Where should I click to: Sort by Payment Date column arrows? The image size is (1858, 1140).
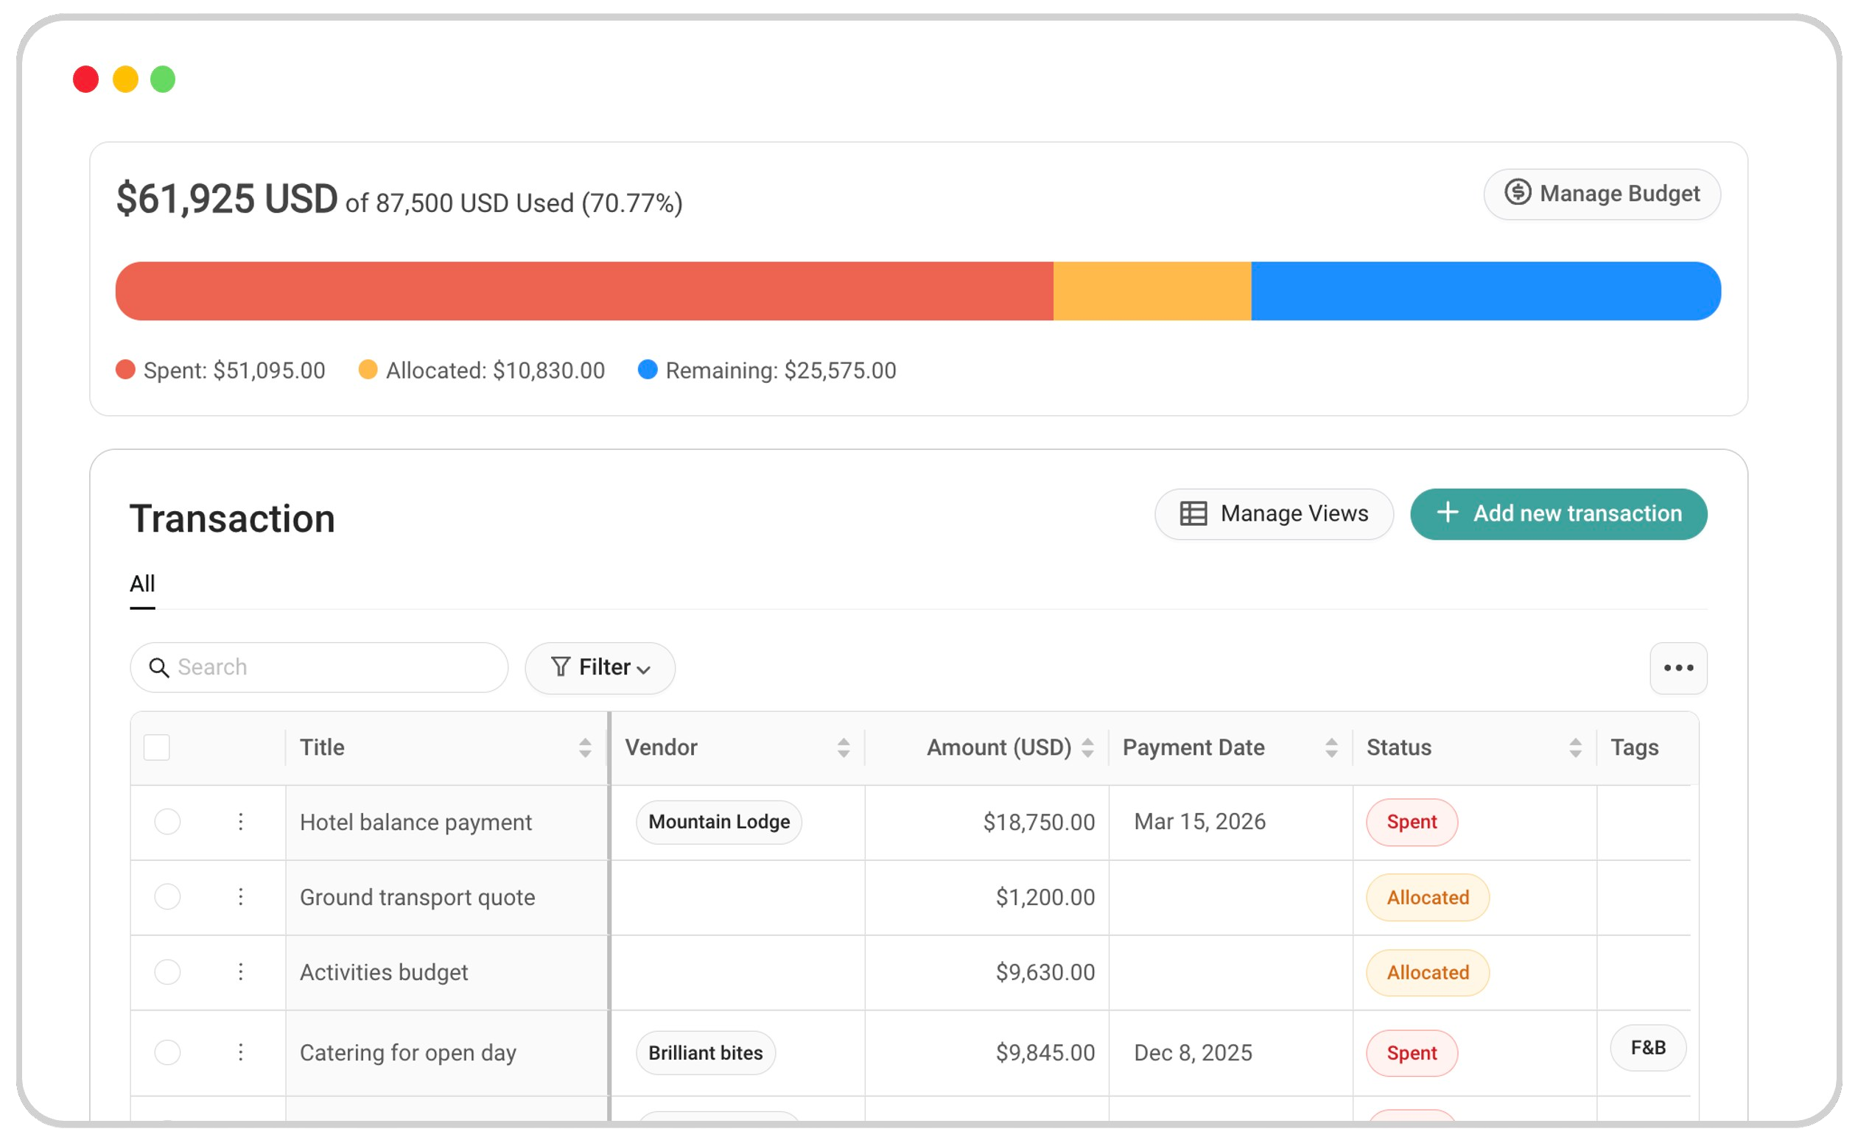click(x=1331, y=748)
